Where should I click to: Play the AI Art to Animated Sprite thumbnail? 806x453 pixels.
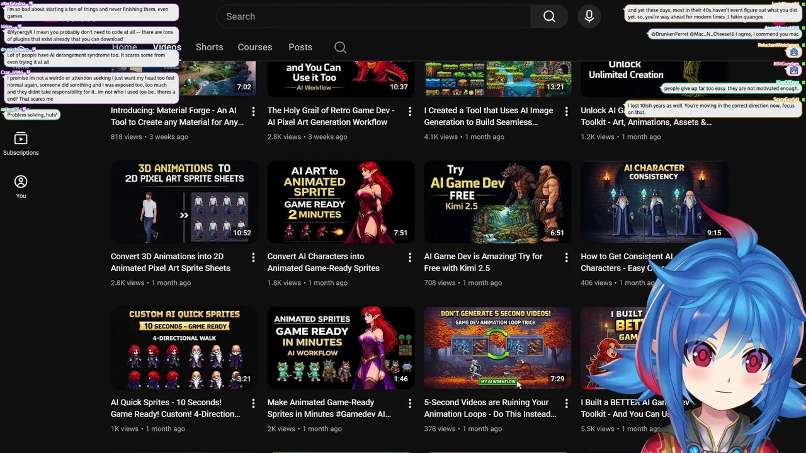pyautogui.click(x=341, y=202)
